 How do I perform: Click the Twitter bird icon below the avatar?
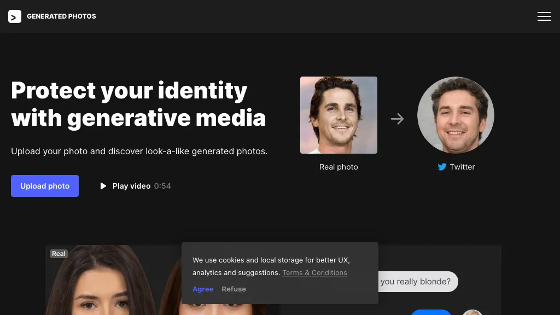[442, 167]
